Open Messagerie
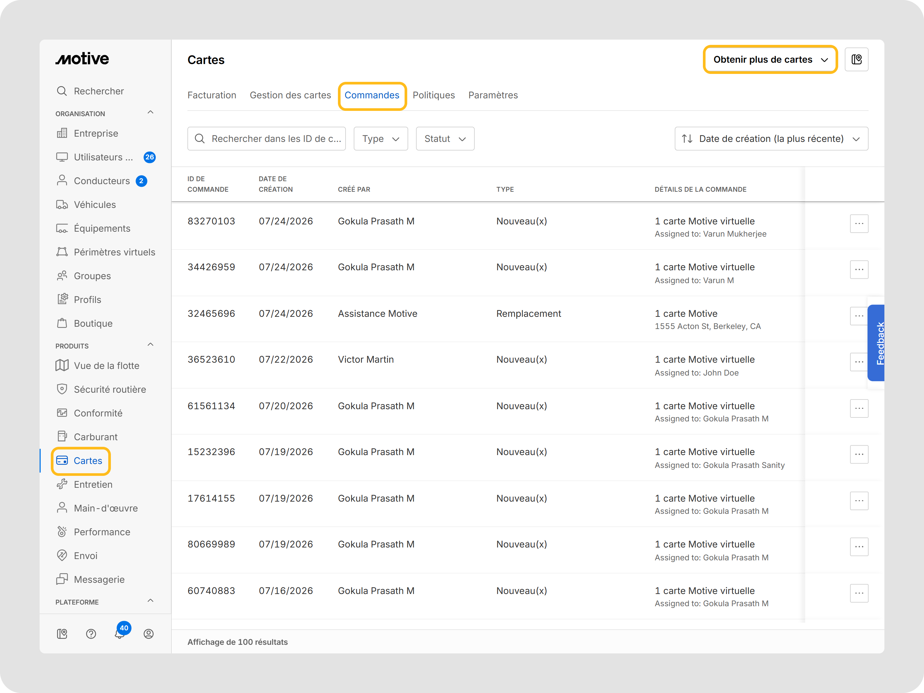 (90, 580)
